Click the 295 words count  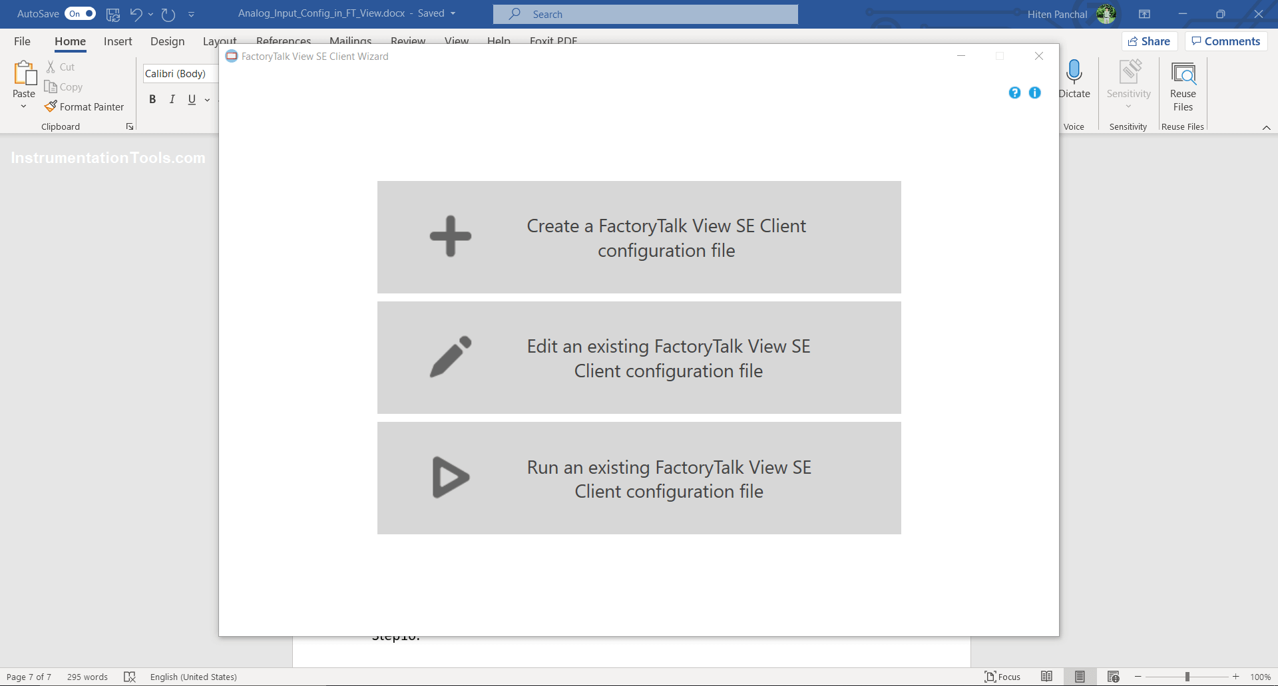pyautogui.click(x=87, y=677)
